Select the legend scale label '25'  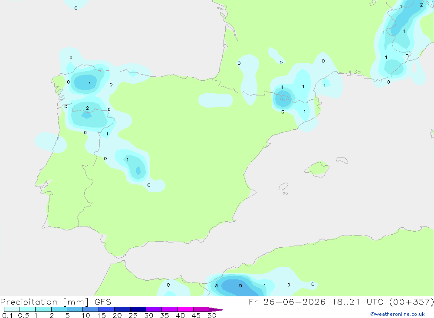click(133, 315)
